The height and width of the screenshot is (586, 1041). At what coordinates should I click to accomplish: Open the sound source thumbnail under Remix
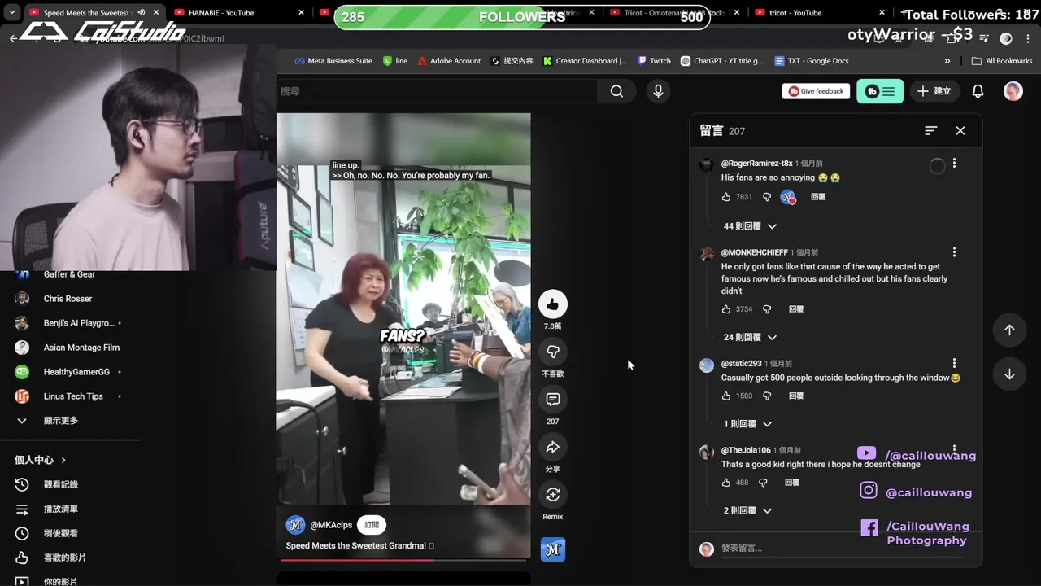coord(553,549)
